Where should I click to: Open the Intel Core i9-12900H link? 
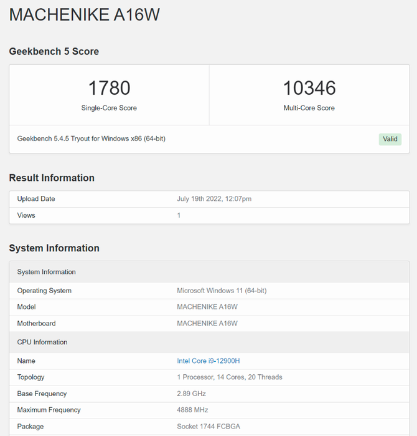coord(208,361)
